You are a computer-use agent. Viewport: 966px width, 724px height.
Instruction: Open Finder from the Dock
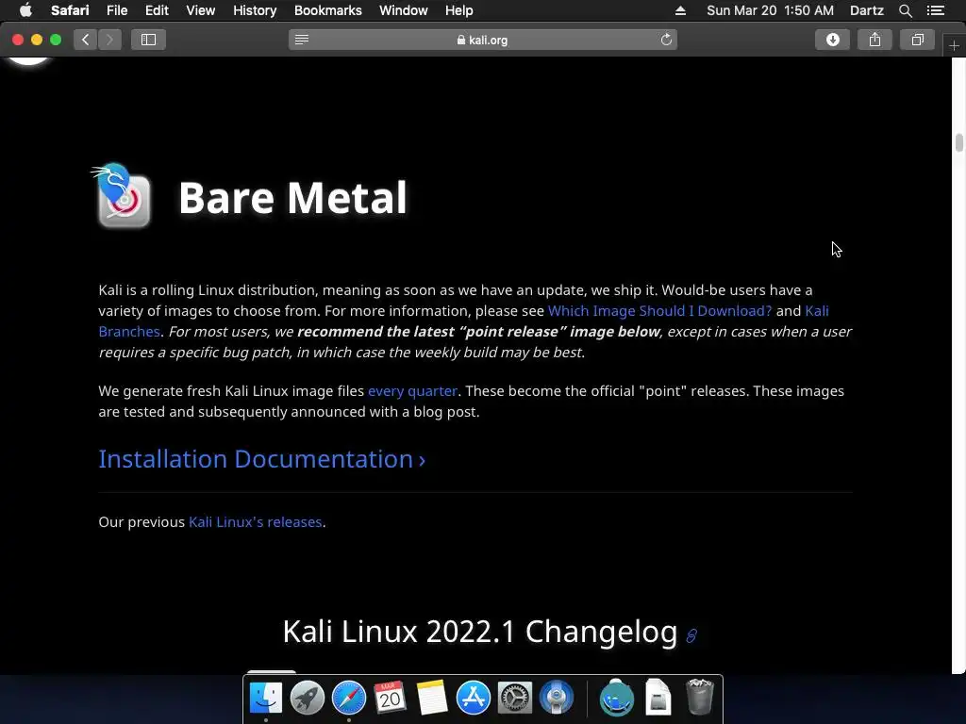click(265, 699)
